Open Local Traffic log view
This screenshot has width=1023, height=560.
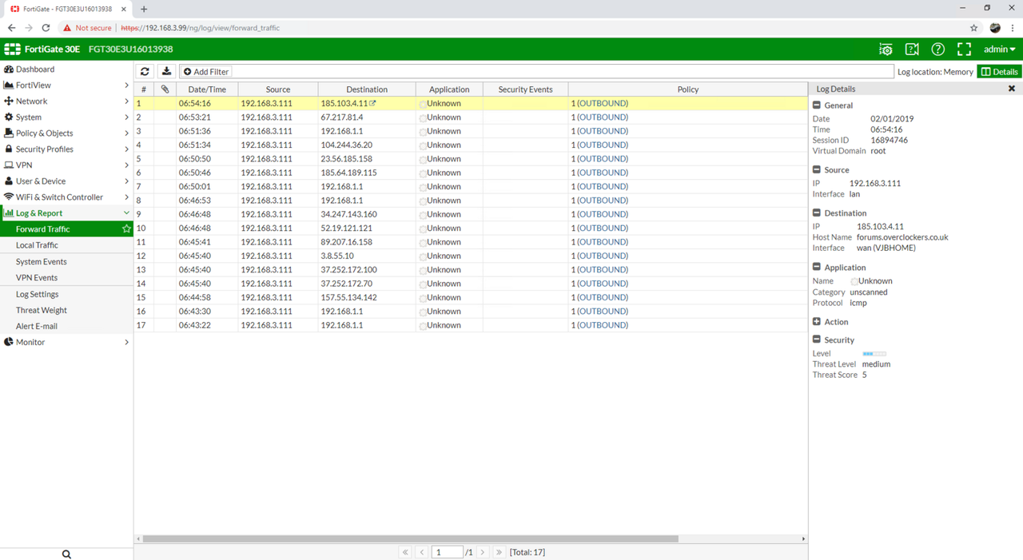click(x=66, y=245)
